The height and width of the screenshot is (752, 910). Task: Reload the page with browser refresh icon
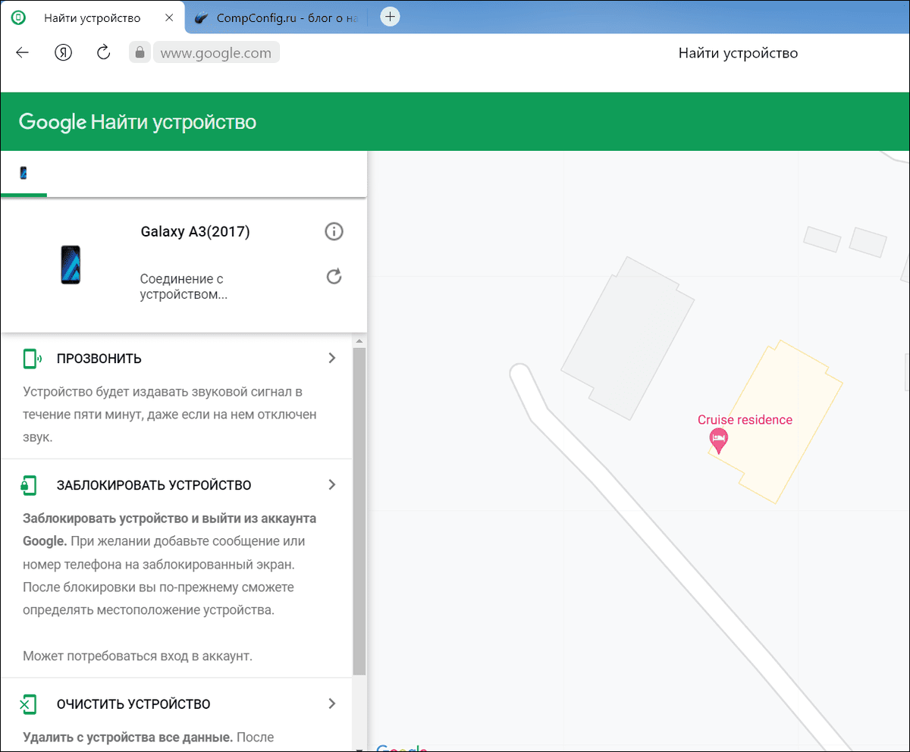[104, 52]
